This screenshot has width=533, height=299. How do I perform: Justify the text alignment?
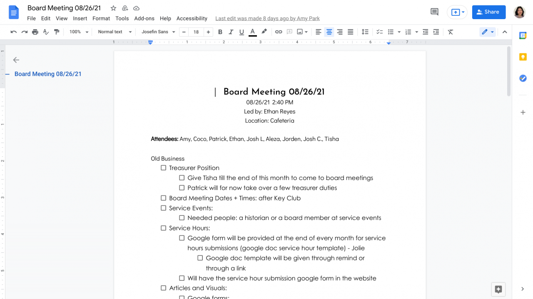[351, 32]
